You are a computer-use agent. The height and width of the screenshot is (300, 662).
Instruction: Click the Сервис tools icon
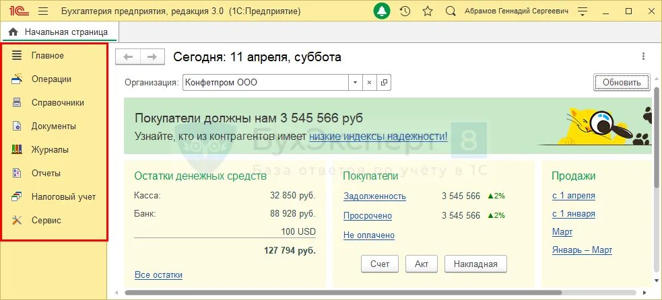coord(17,220)
